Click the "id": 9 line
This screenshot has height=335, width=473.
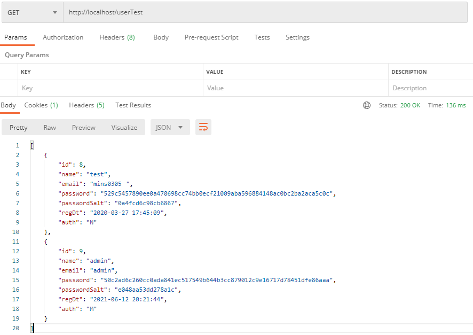pyautogui.click(x=72, y=252)
